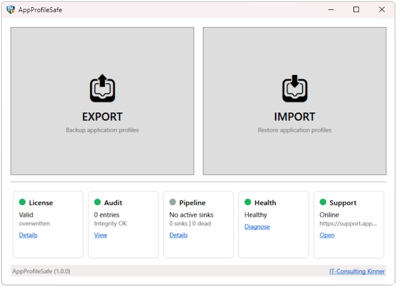This screenshot has height=287, width=397.
Task: Click the gray Pipeline status dot
Action: pyautogui.click(x=173, y=203)
